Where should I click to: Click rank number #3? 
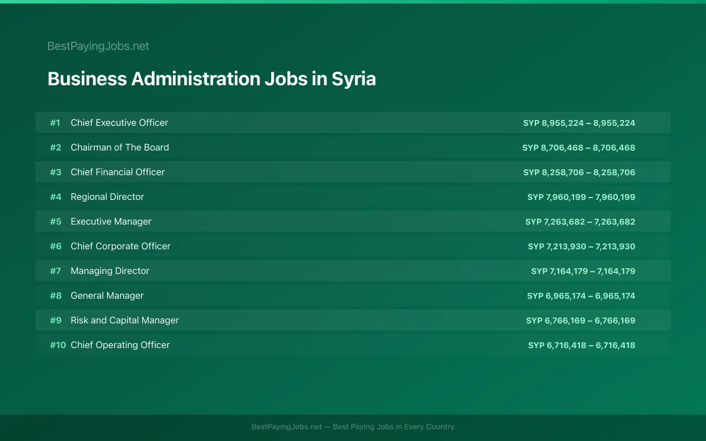point(55,172)
